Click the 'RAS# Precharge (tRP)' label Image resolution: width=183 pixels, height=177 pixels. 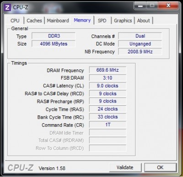[x=60, y=102]
